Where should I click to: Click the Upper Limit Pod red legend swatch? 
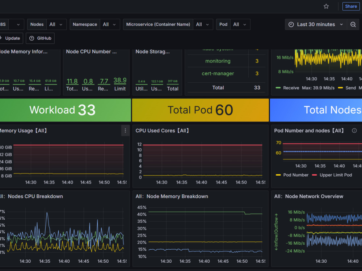315,175
